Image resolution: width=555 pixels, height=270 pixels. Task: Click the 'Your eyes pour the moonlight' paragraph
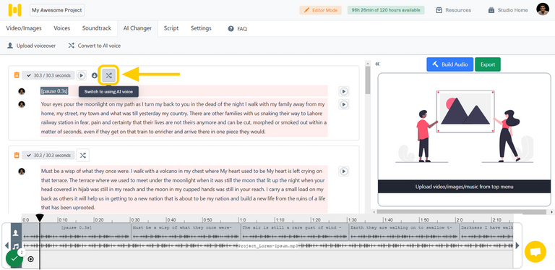tap(184, 118)
